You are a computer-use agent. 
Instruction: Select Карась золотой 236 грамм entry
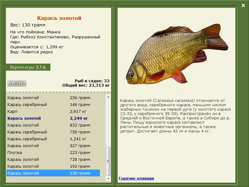click(x=53, y=98)
